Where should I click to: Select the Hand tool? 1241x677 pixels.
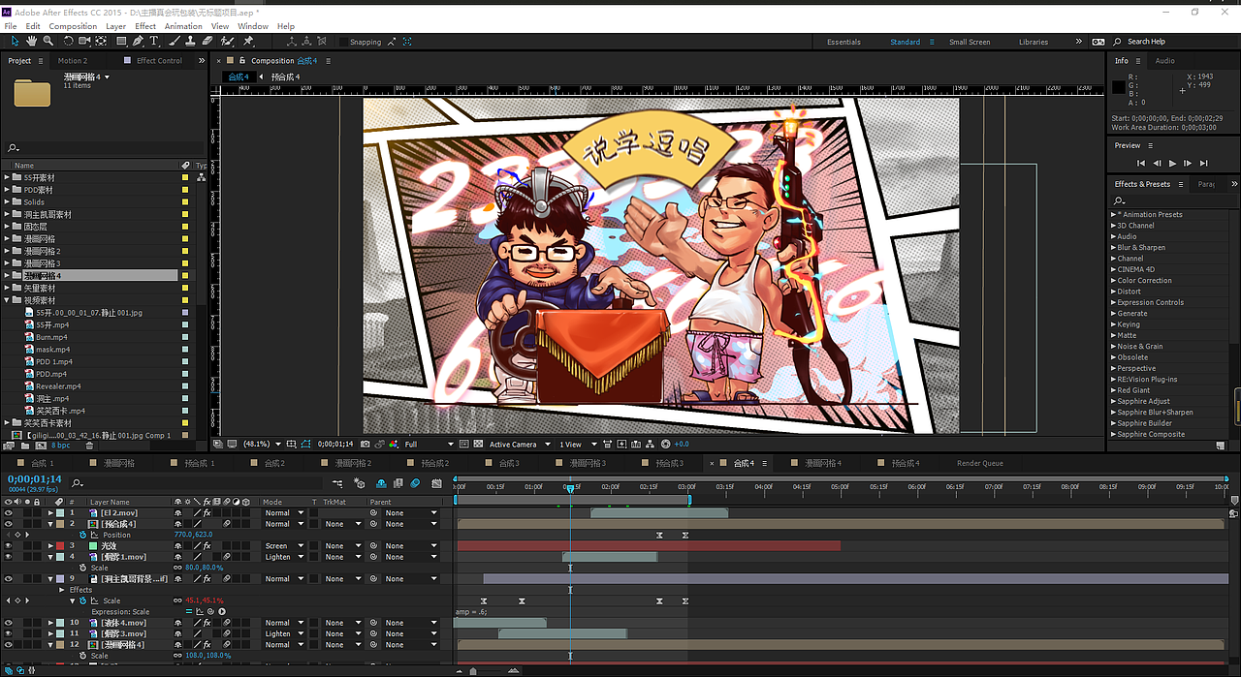click(x=31, y=42)
